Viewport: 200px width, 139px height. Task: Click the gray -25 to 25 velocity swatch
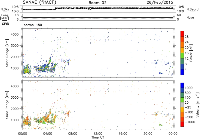coord(182,105)
